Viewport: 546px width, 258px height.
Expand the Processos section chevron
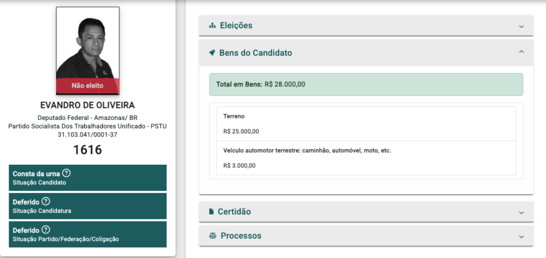[x=521, y=237]
